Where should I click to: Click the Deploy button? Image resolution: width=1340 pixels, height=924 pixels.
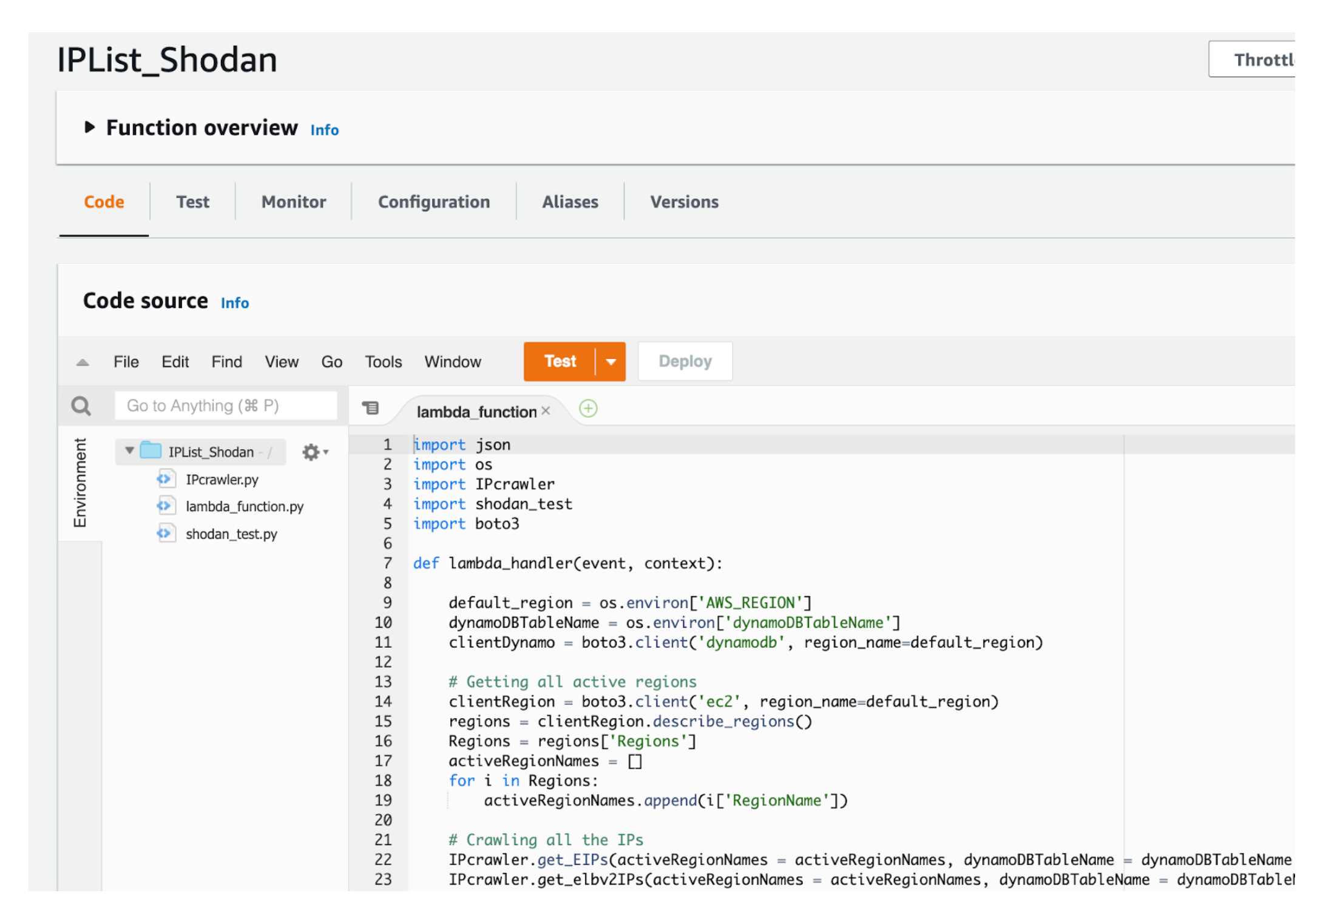tap(685, 361)
